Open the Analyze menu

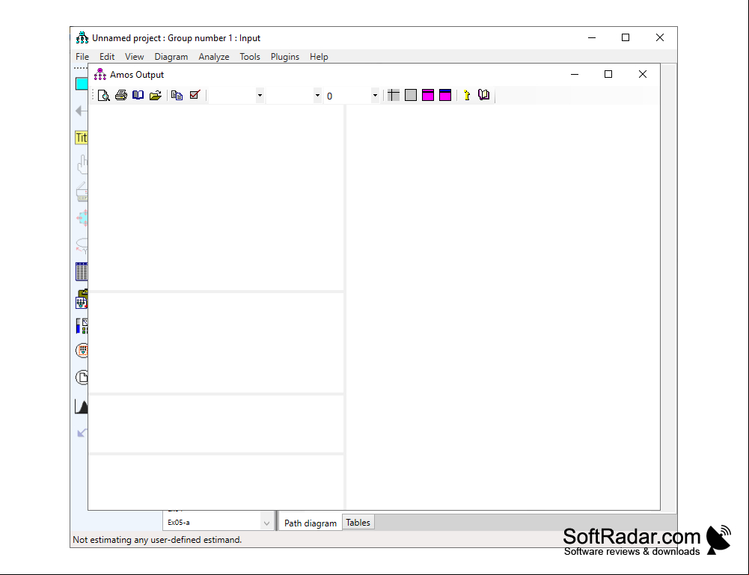(214, 57)
